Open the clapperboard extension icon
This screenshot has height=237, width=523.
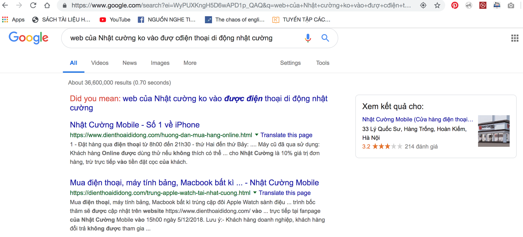point(497,5)
